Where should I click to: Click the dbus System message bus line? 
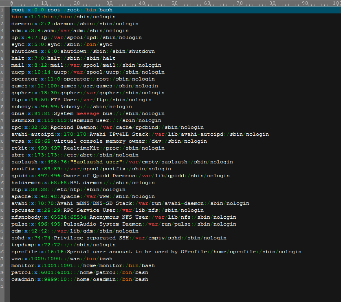coord(88,114)
